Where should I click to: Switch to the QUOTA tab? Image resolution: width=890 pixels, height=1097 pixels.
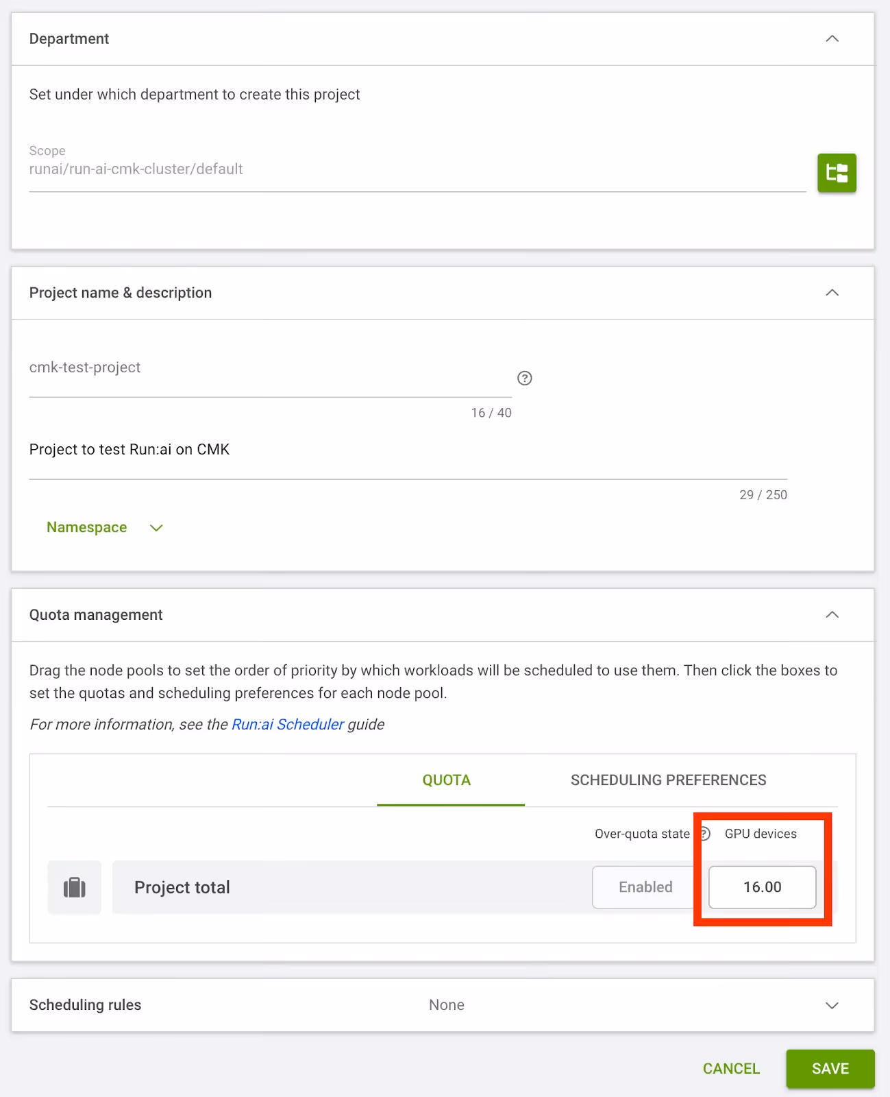pos(447,780)
